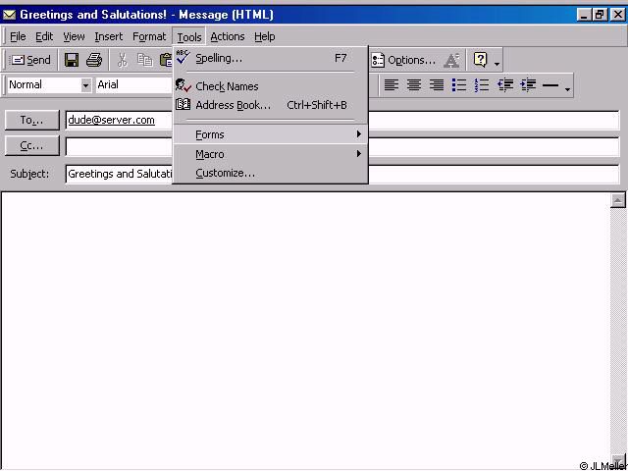Choose Address Book in the Tools menu

click(x=233, y=105)
